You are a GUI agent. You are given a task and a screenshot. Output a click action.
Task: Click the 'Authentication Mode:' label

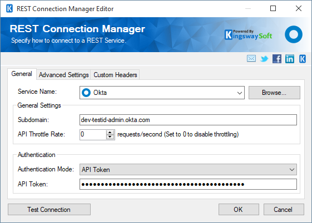(x=46, y=169)
